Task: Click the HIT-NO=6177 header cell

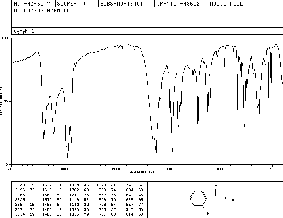Action: [x=34, y=4]
